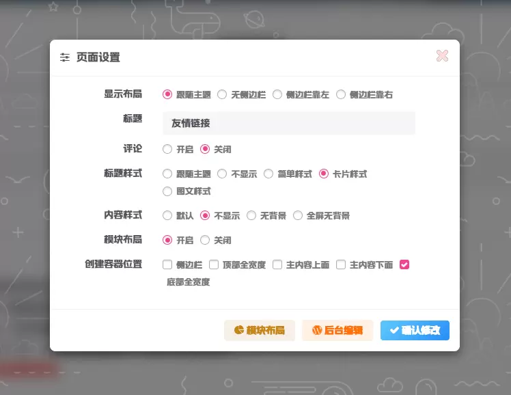Close the 页面设置 dialog with the X icon
The height and width of the screenshot is (395, 511).
click(x=442, y=56)
